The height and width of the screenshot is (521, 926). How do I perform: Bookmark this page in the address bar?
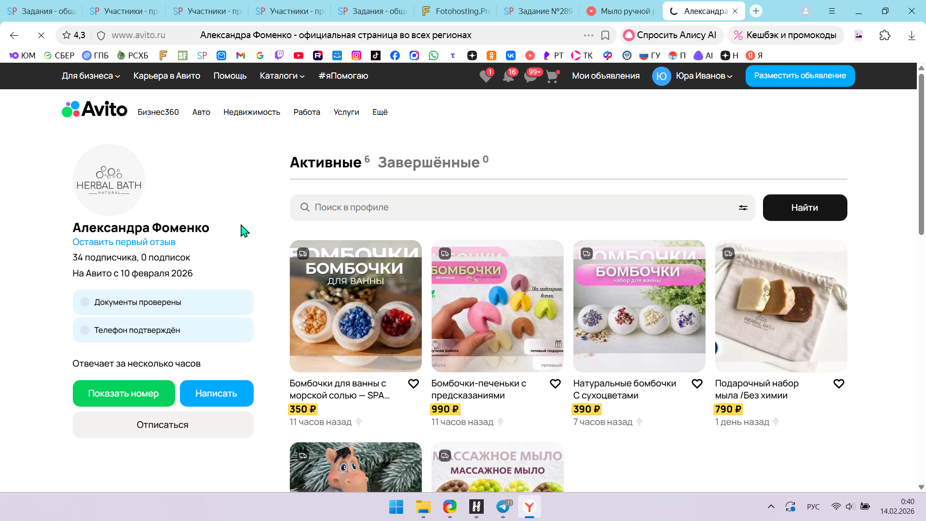point(605,35)
